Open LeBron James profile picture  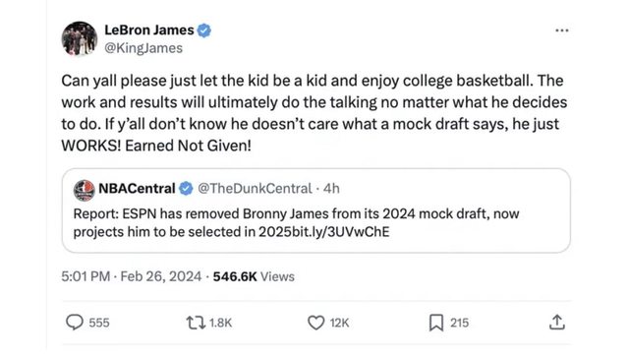pyautogui.click(x=80, y=39)
